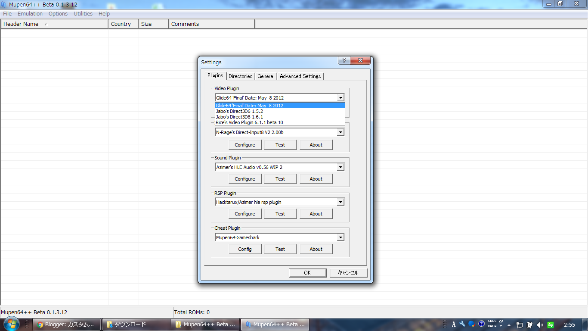Confirm settings with the OK button
Screen dimensions: 588x331
click(307, 273)
